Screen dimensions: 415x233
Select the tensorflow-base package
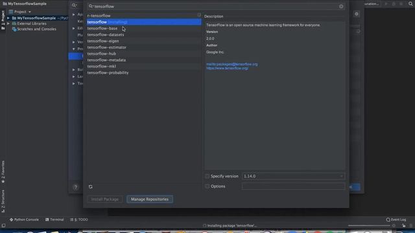[144, 28]
